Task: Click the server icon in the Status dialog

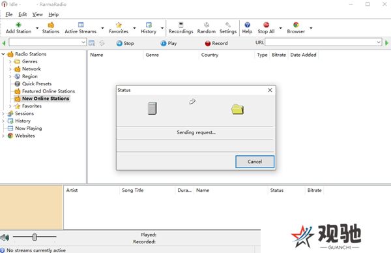Action: (x=152, y=108)
